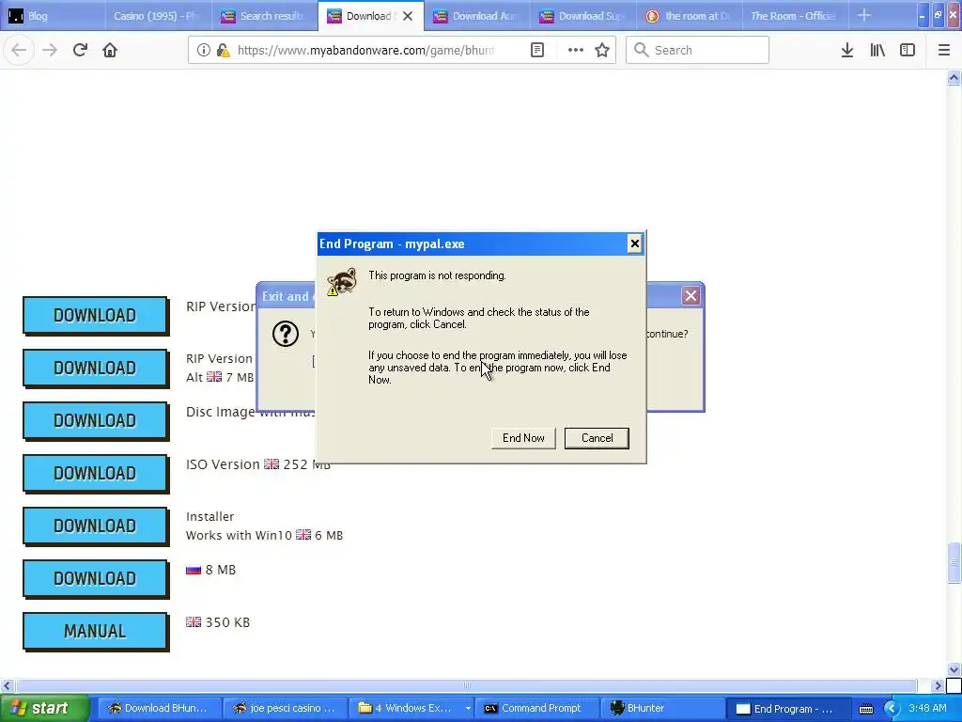
Task: Download the RIP Version Alt 7 MB
Action: [95, 368]
